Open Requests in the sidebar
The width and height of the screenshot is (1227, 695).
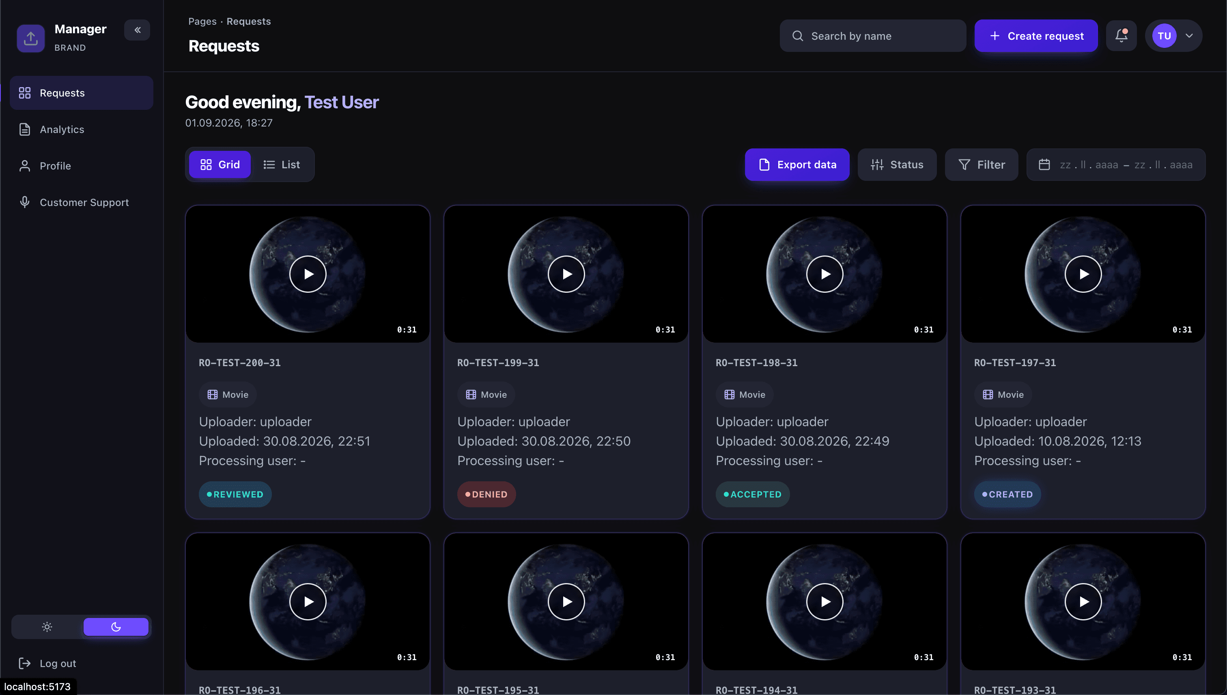coord(81,92)
